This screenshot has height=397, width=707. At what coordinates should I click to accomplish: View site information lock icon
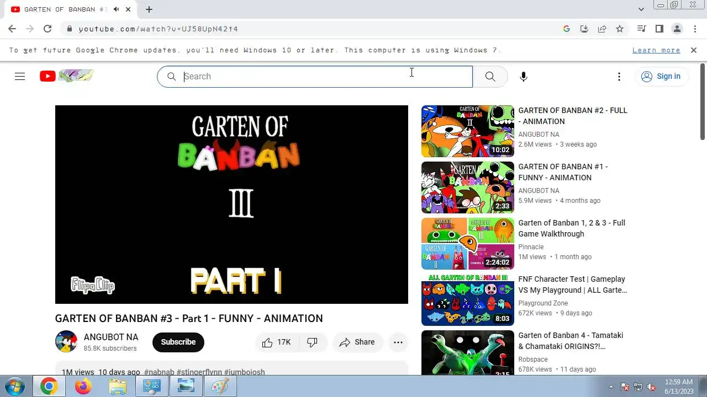[69, 29]
